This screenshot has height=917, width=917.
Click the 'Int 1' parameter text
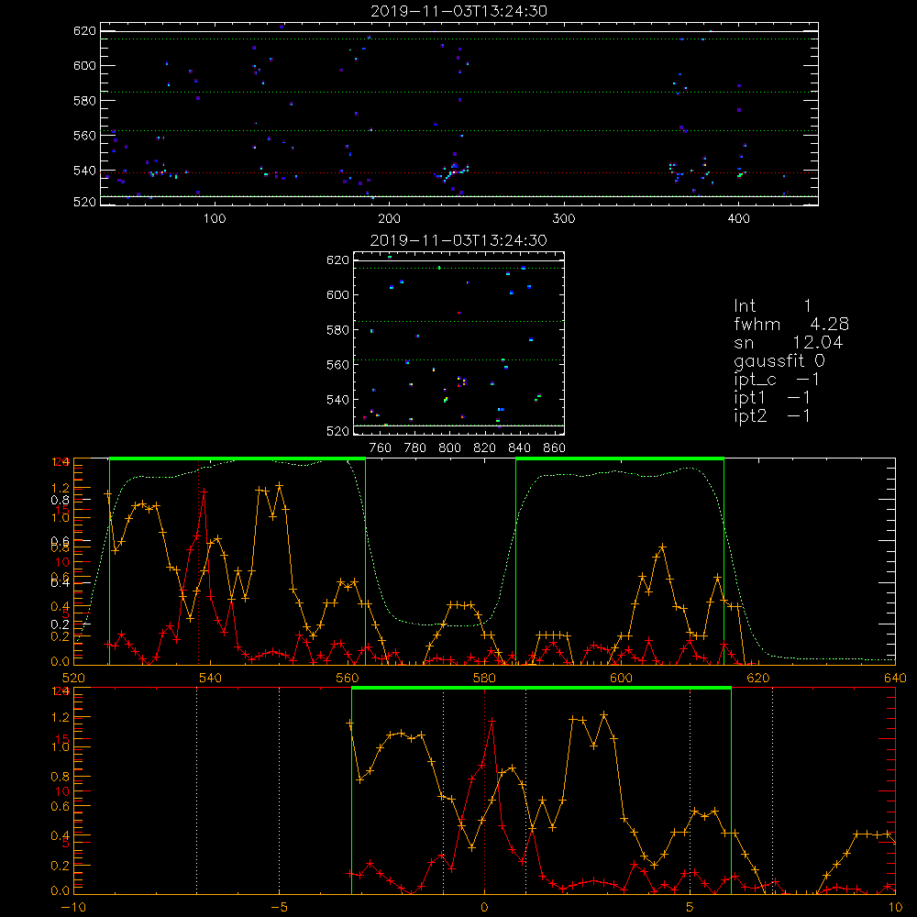772,306
